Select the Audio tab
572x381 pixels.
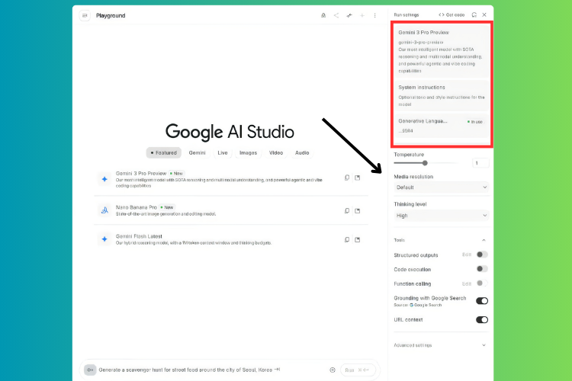(302, 152)
